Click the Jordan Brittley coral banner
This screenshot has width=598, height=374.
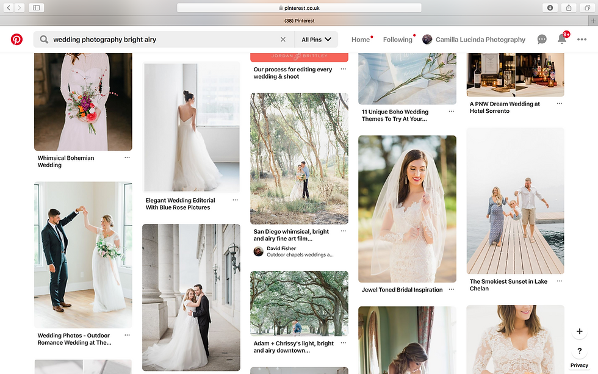pyautogui.click(x=299, y=57)
